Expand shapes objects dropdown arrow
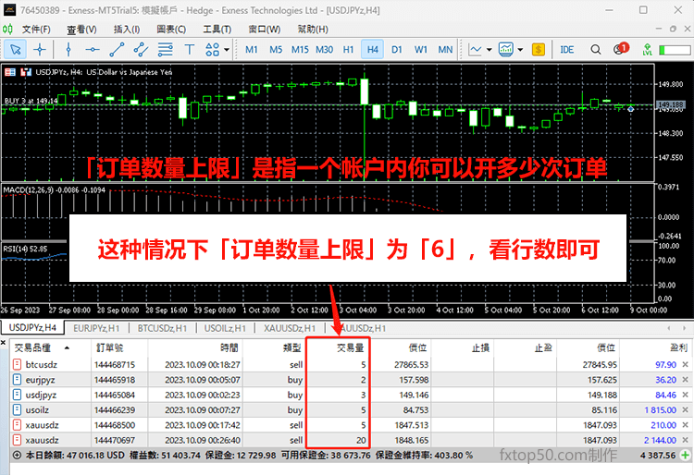 (227, 50)
